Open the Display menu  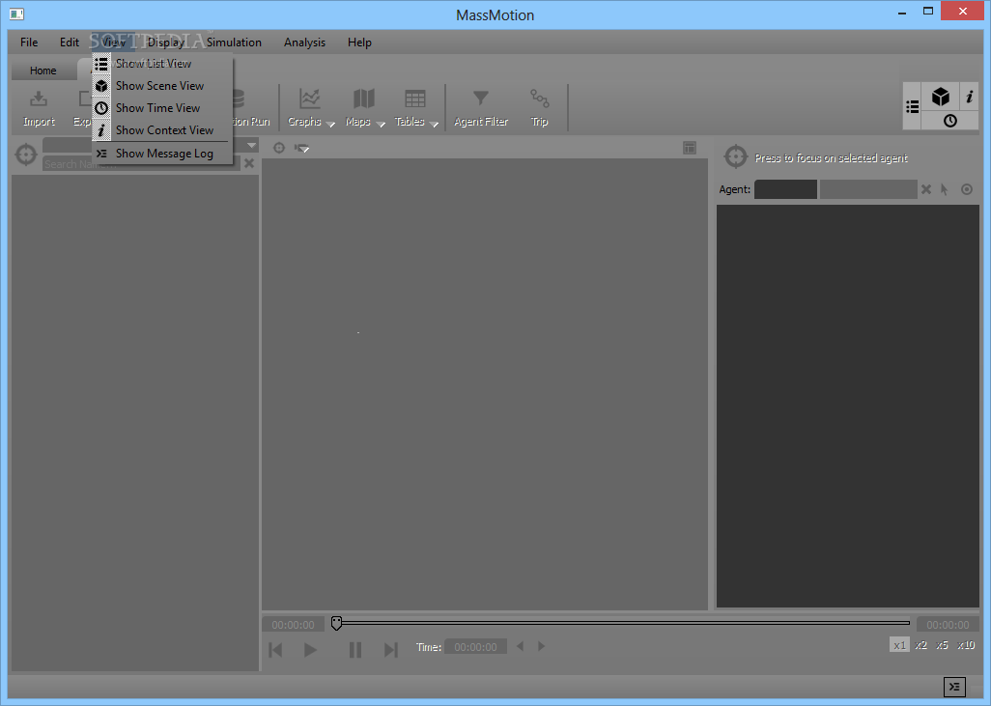166,42
